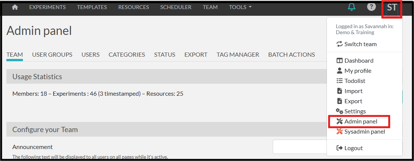Viewport: 414px width, 161px height.
Task: Switch to Batch Actions tab
Action: tap(292, 54)
